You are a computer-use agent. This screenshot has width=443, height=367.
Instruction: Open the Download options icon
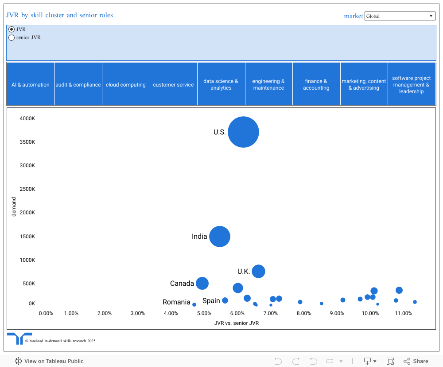(x=367, y=361)
